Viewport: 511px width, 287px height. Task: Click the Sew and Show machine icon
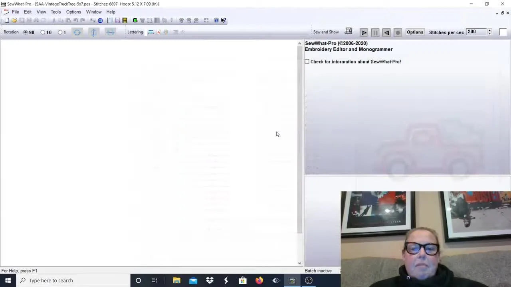click(x=348, y=31)
